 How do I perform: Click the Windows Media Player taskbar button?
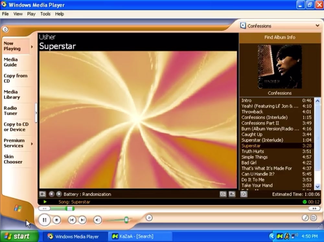coord(75,236)
